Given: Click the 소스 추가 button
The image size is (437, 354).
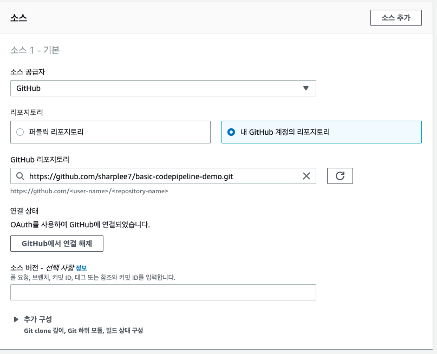Looking at the screenshot, I should coord(396,18).
